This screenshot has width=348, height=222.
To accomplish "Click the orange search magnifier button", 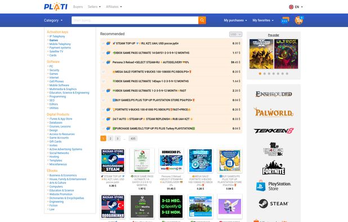I will 202,20.
